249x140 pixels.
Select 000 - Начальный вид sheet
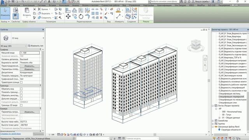click(x=232, y=112)
